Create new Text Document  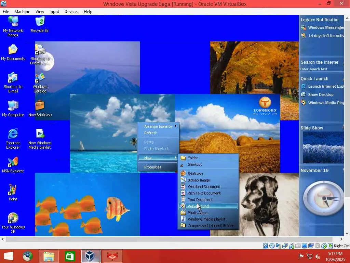[208, 200]
